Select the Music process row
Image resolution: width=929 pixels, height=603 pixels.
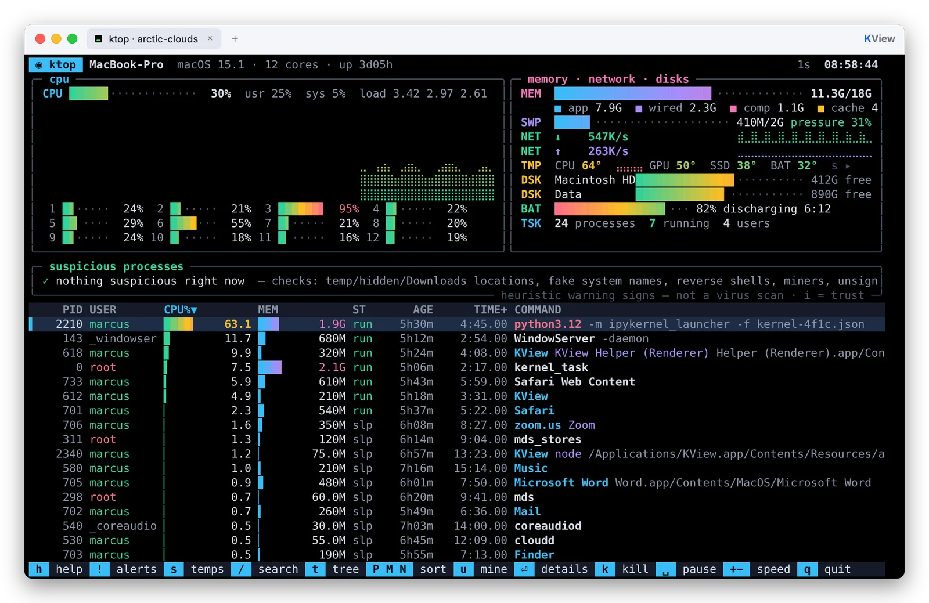457,468
